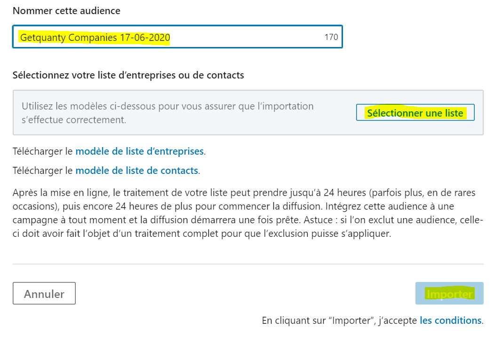Open the "modèle de liste d'entreprises" link
This screenshot has width=494, height=344.
tap(139, 151)
